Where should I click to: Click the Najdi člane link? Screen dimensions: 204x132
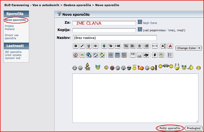click(150, 23)
